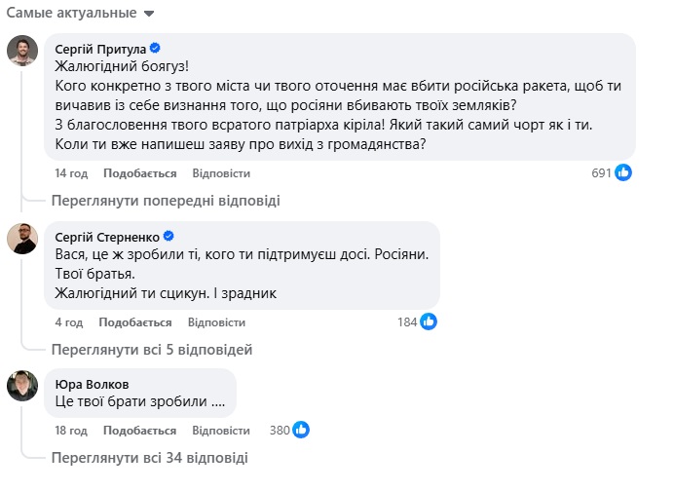Screen dimensions: 674x491
Task: Click Сергій Притула's profile avatar
Action: 22,51
